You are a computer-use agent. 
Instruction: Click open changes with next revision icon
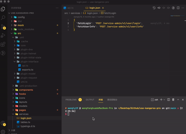168,8
